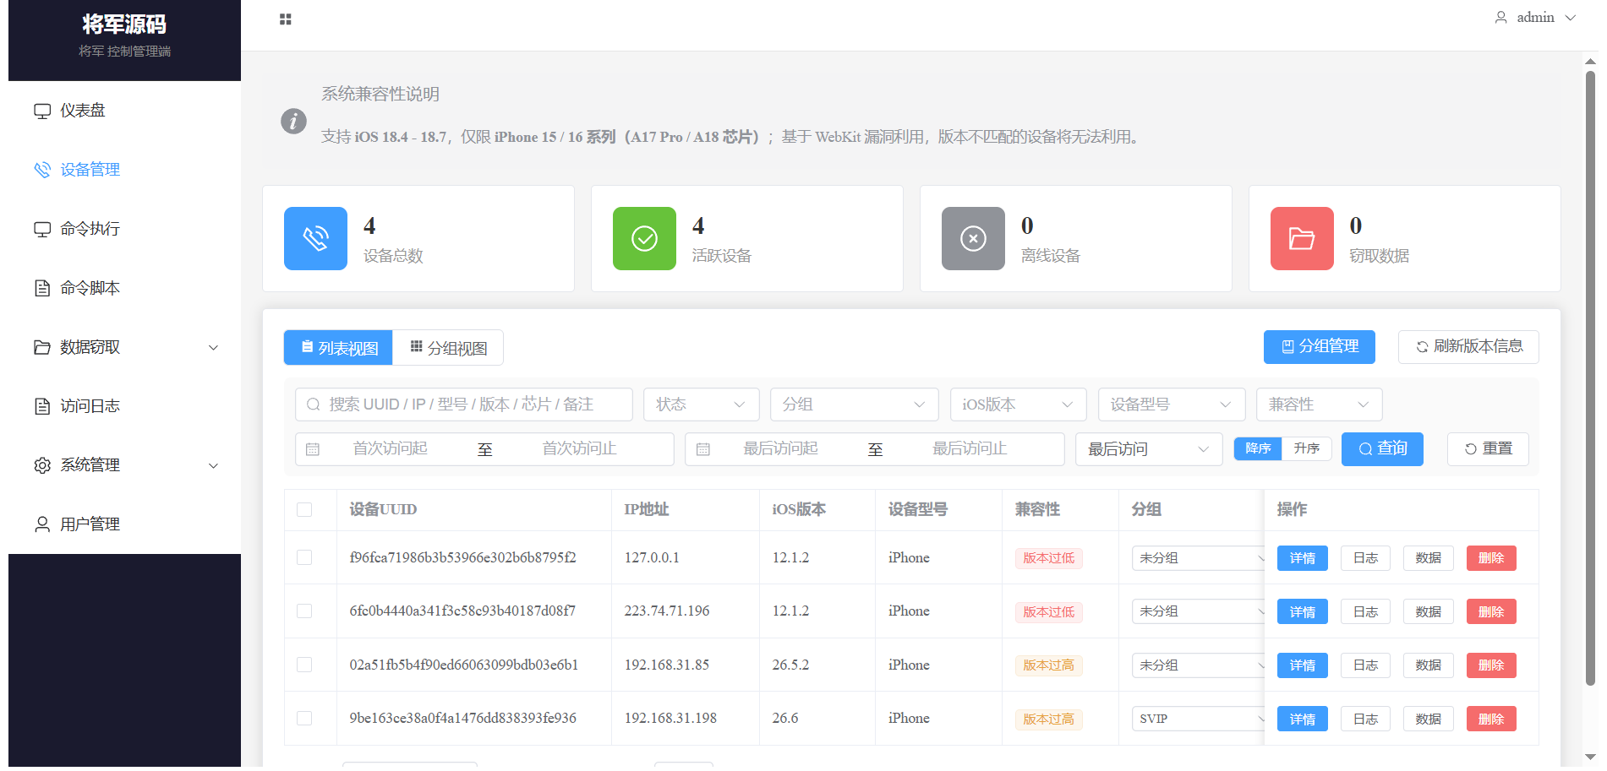The width and height of the screenshot is (1607, 771).
Task: Click the gray X icon on 离线设备 card
Action: 973,238
